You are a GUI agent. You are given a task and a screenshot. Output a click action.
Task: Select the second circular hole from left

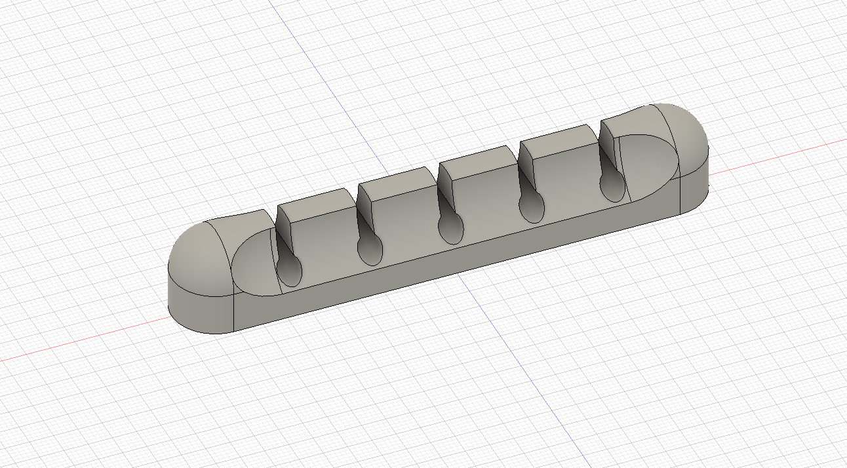click(370, 250)
